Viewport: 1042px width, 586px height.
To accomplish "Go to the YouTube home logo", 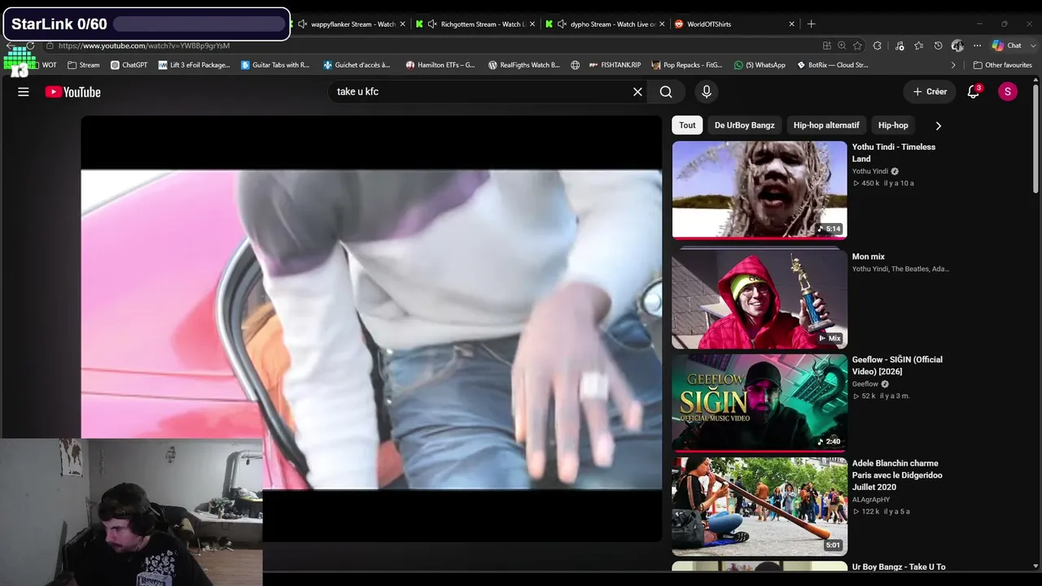I will coord(73,92).
